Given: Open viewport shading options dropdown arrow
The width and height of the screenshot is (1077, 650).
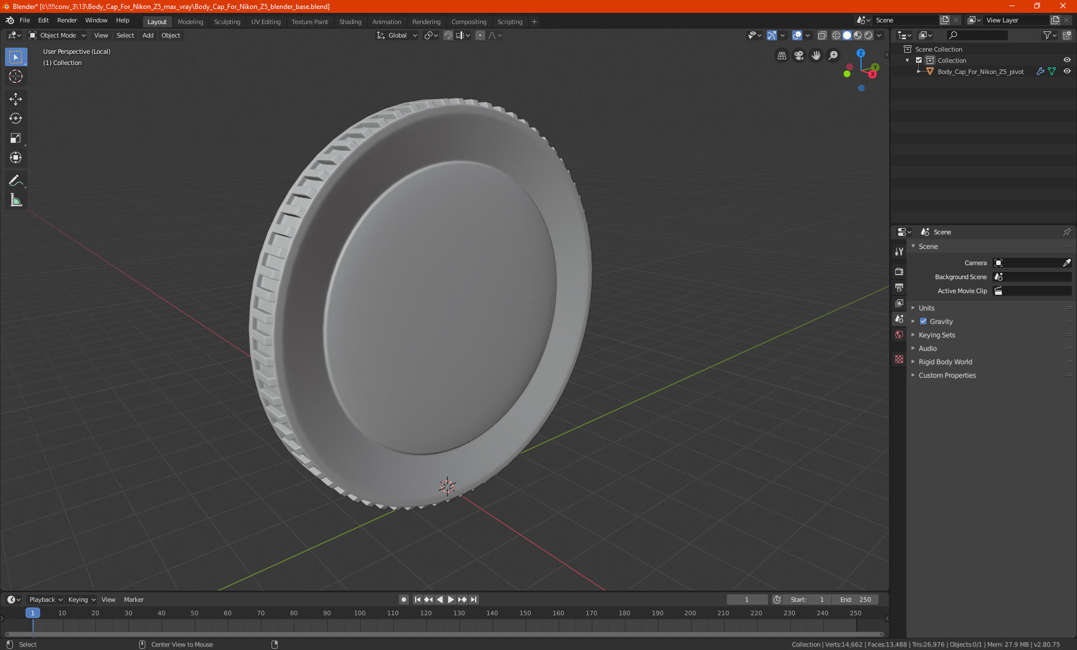Looking at the screenshot, I should (879, 35).
